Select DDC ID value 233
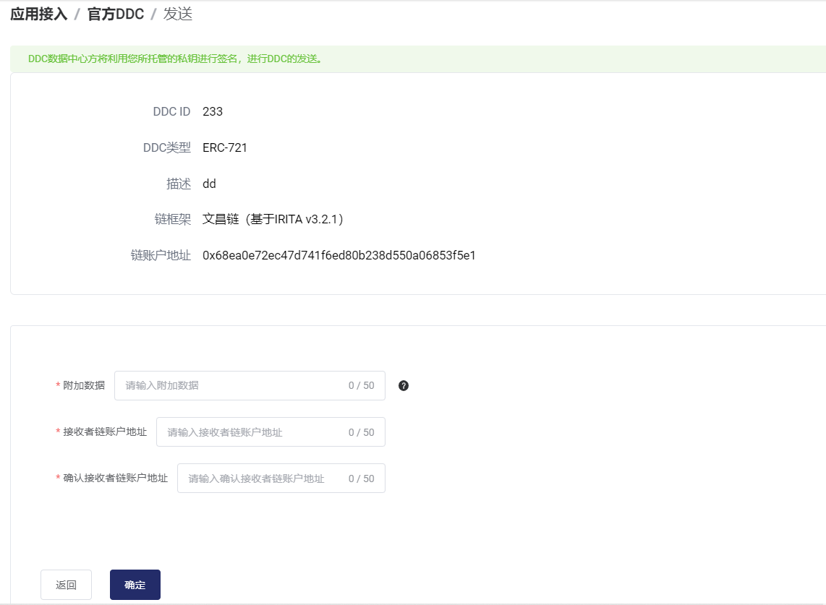Viewport: 826px width, 605px height. click(x=213, y=111)
